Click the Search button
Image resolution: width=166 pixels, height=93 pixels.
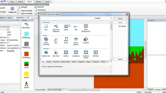pos(120,59)
